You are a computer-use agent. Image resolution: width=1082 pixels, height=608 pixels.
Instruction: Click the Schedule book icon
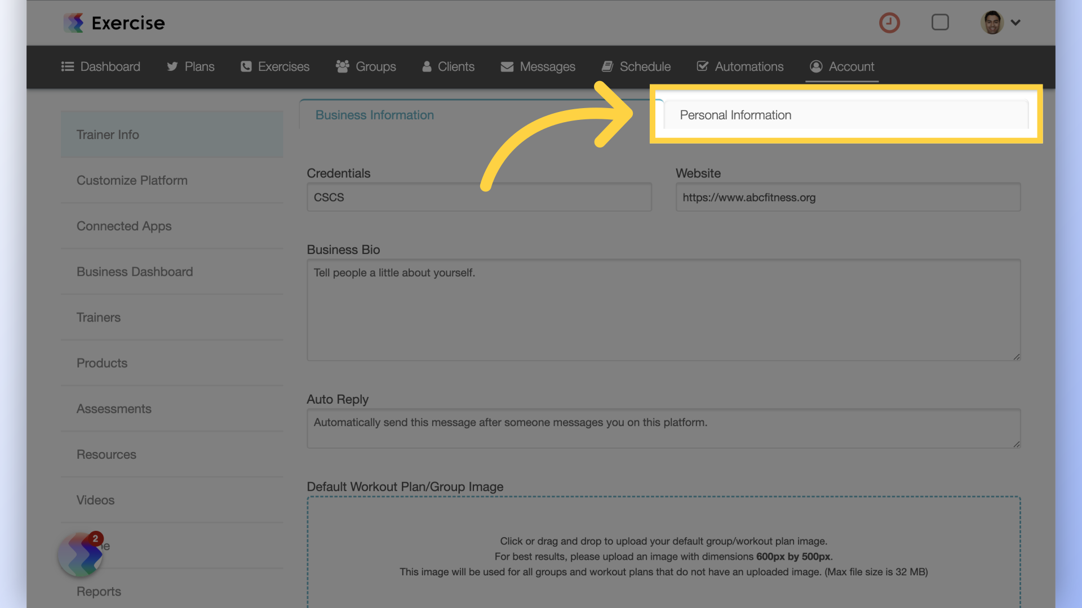(x=607, y=66)
